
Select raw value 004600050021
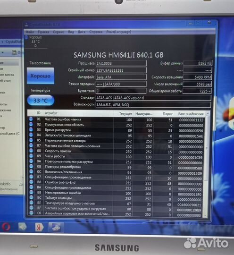[189, 205]
